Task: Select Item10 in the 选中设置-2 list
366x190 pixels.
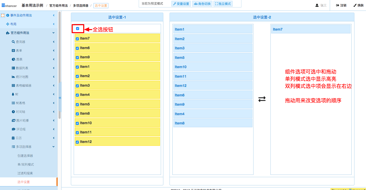Action: [x=213, y=67]
